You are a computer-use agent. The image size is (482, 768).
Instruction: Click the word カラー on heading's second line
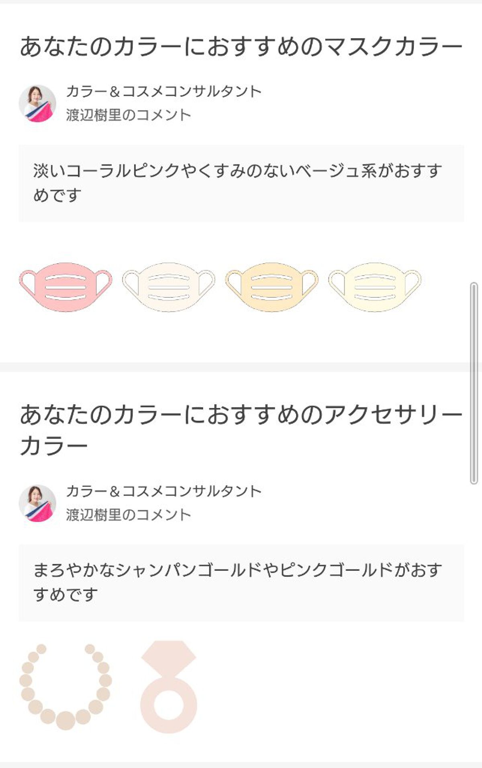coord(54,446)
